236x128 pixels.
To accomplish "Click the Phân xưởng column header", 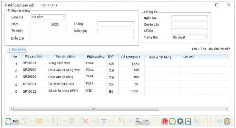I will [x=96, y=57].
